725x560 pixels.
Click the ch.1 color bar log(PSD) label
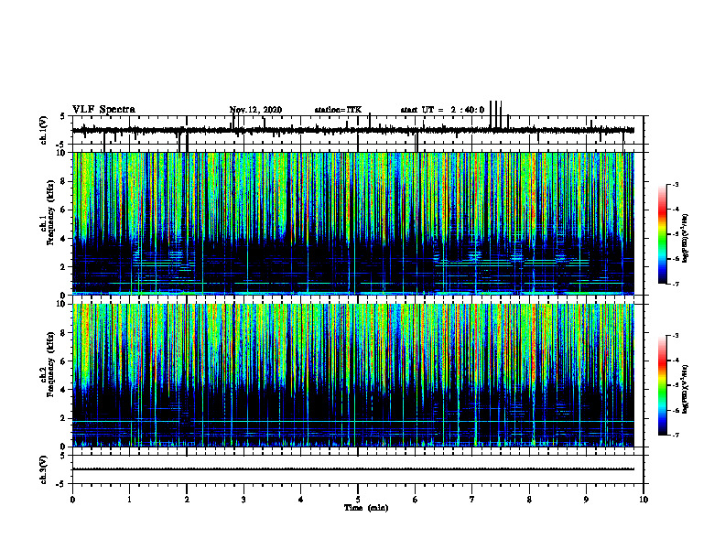click(686, 239)
